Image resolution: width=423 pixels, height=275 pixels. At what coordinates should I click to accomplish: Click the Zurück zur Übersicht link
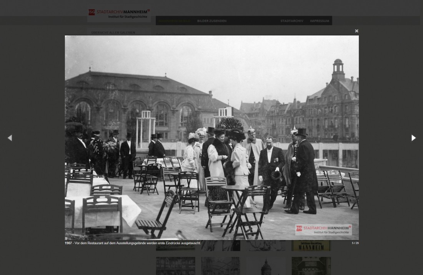pyautogui.click(x=171, y=34)
